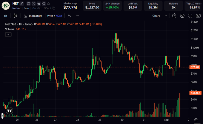Open the Chart dropdown menu
Image resolution: width=203 pixels, height=124 pixels.
[x=159, y=16]
